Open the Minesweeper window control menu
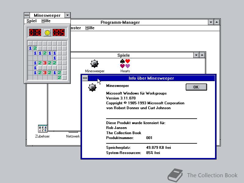 (27, 15)
